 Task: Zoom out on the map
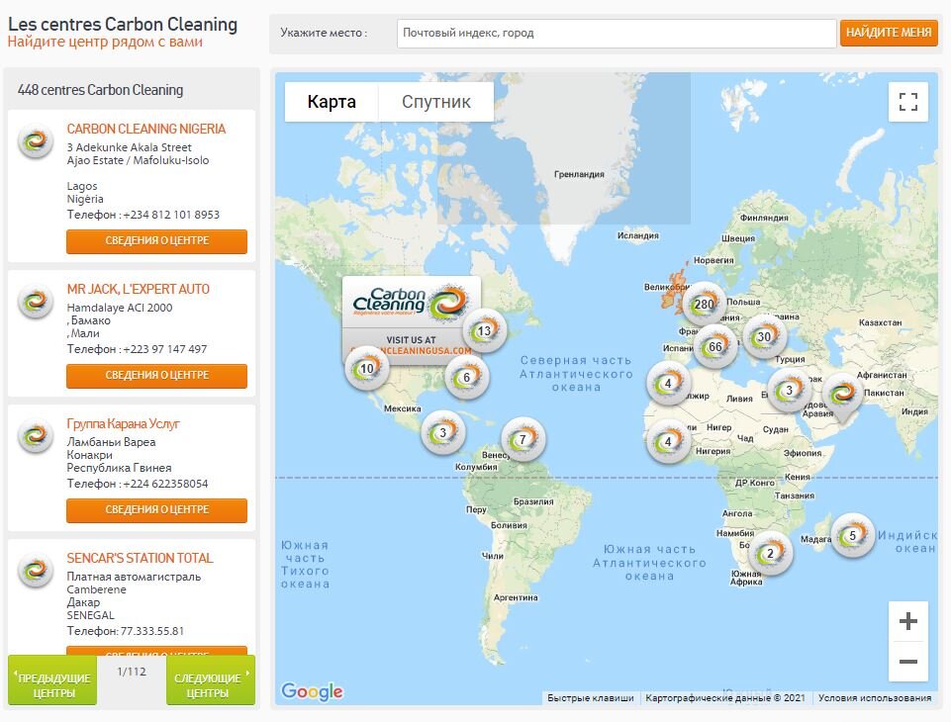pyautogui.click(x=907, y=662)
